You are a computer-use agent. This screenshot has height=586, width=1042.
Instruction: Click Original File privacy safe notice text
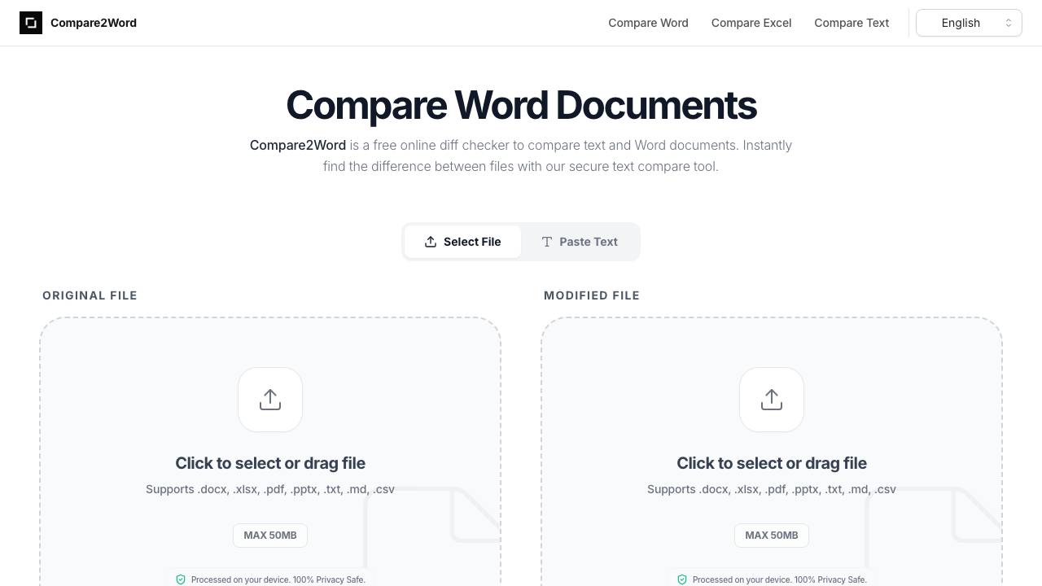278,579
